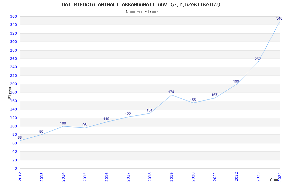
Task: Click the y-axis tick 360
Action: click(13, 16)
